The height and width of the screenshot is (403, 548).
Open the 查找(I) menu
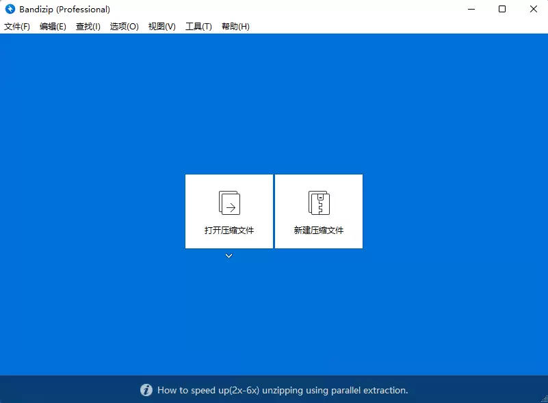[88, 27]
